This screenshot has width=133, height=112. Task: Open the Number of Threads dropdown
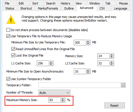click(x=54, y=93)
